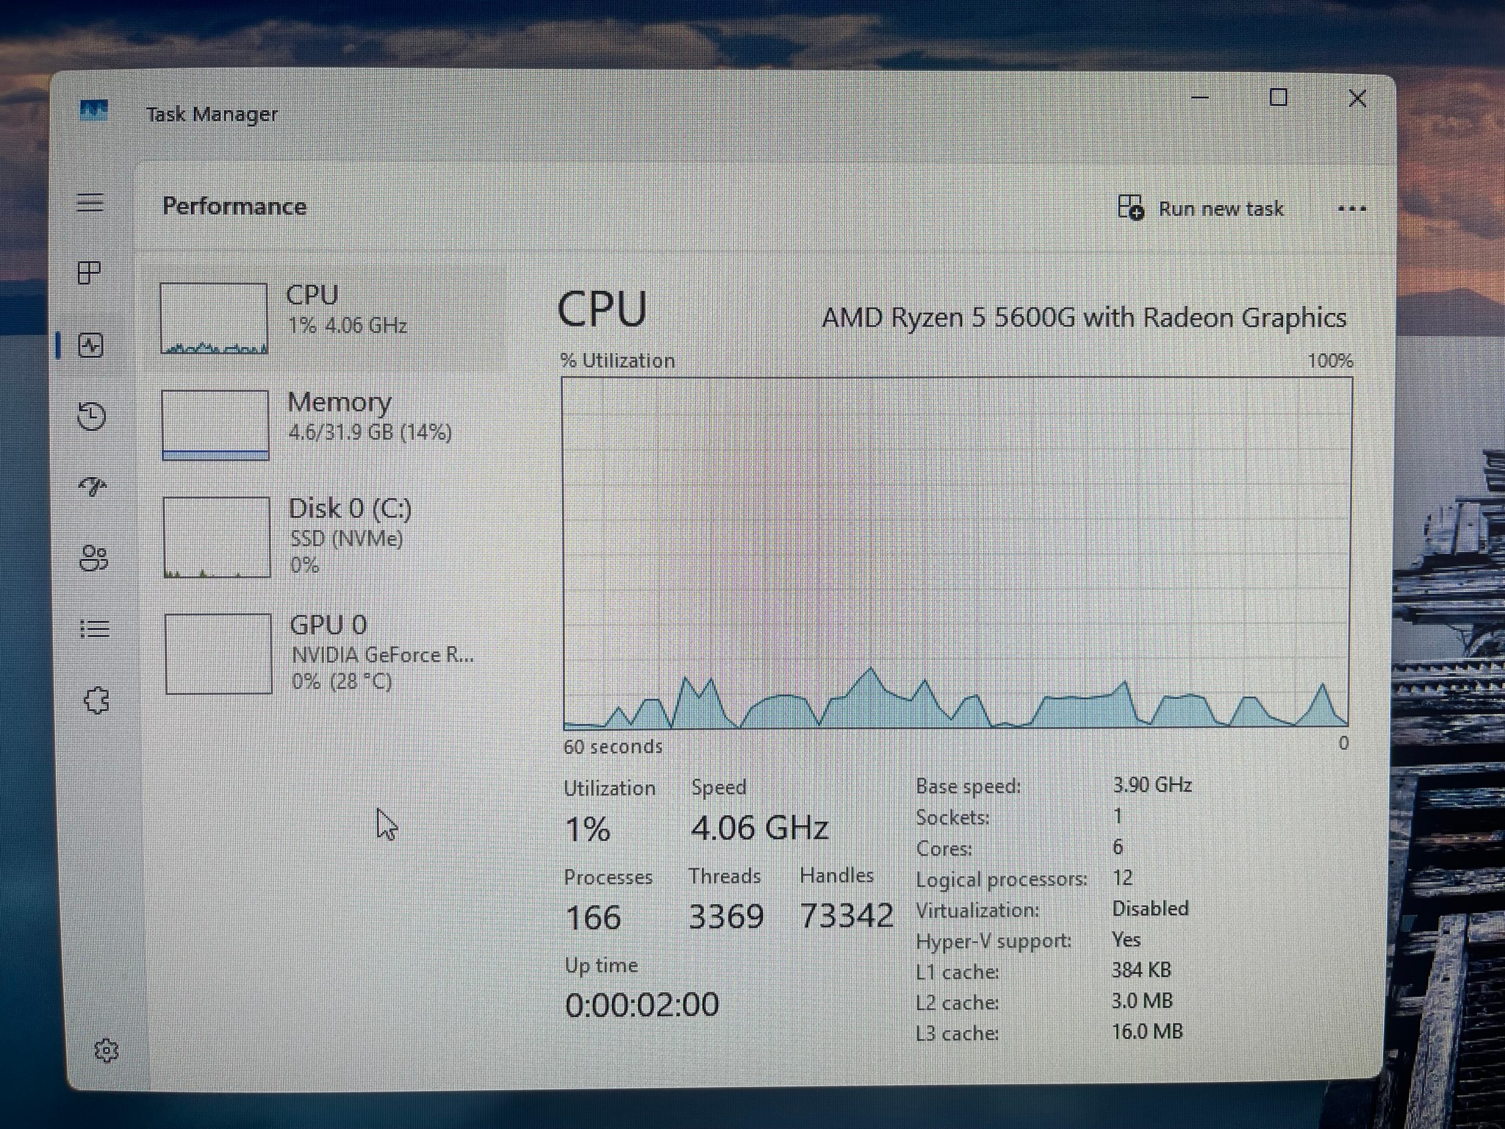
Task: Click the Hyper-V support Yes value
Action: coord(1126,939)
